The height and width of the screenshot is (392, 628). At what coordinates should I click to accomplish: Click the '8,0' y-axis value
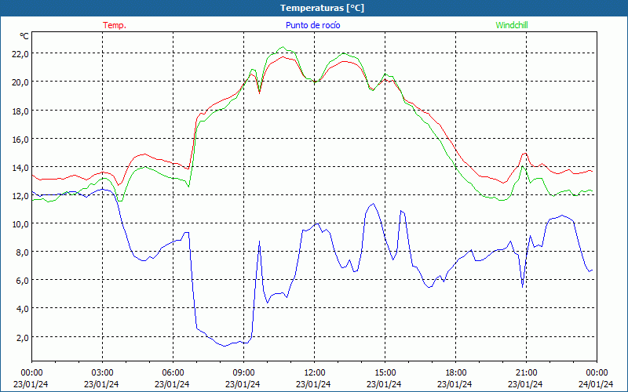click(x=22, y=252)
